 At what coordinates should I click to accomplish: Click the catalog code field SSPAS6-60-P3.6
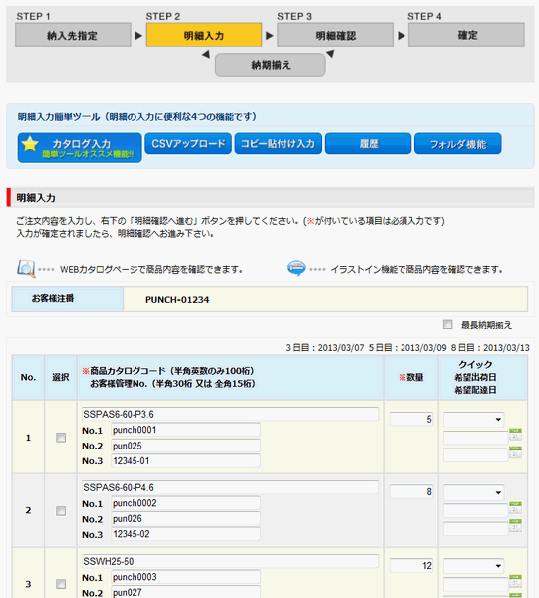tap(230, 414)
